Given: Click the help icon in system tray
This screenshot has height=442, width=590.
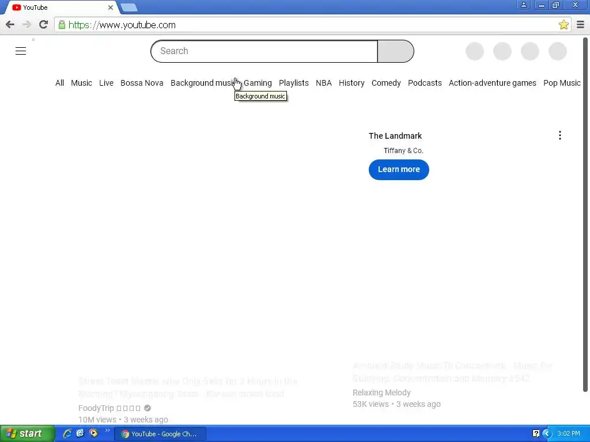Looking at the screenshot, I should [x=536, y=434].
